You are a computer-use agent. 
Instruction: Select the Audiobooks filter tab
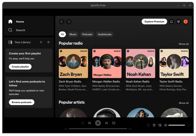104,34
